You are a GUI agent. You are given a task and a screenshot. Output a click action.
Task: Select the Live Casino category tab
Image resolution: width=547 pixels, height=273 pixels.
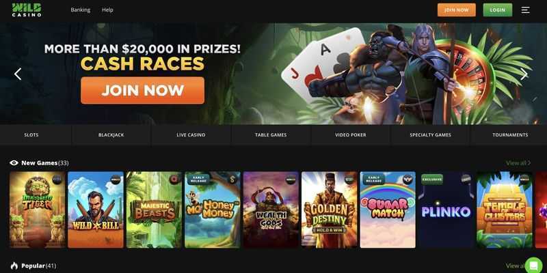[x=191, y=134]
